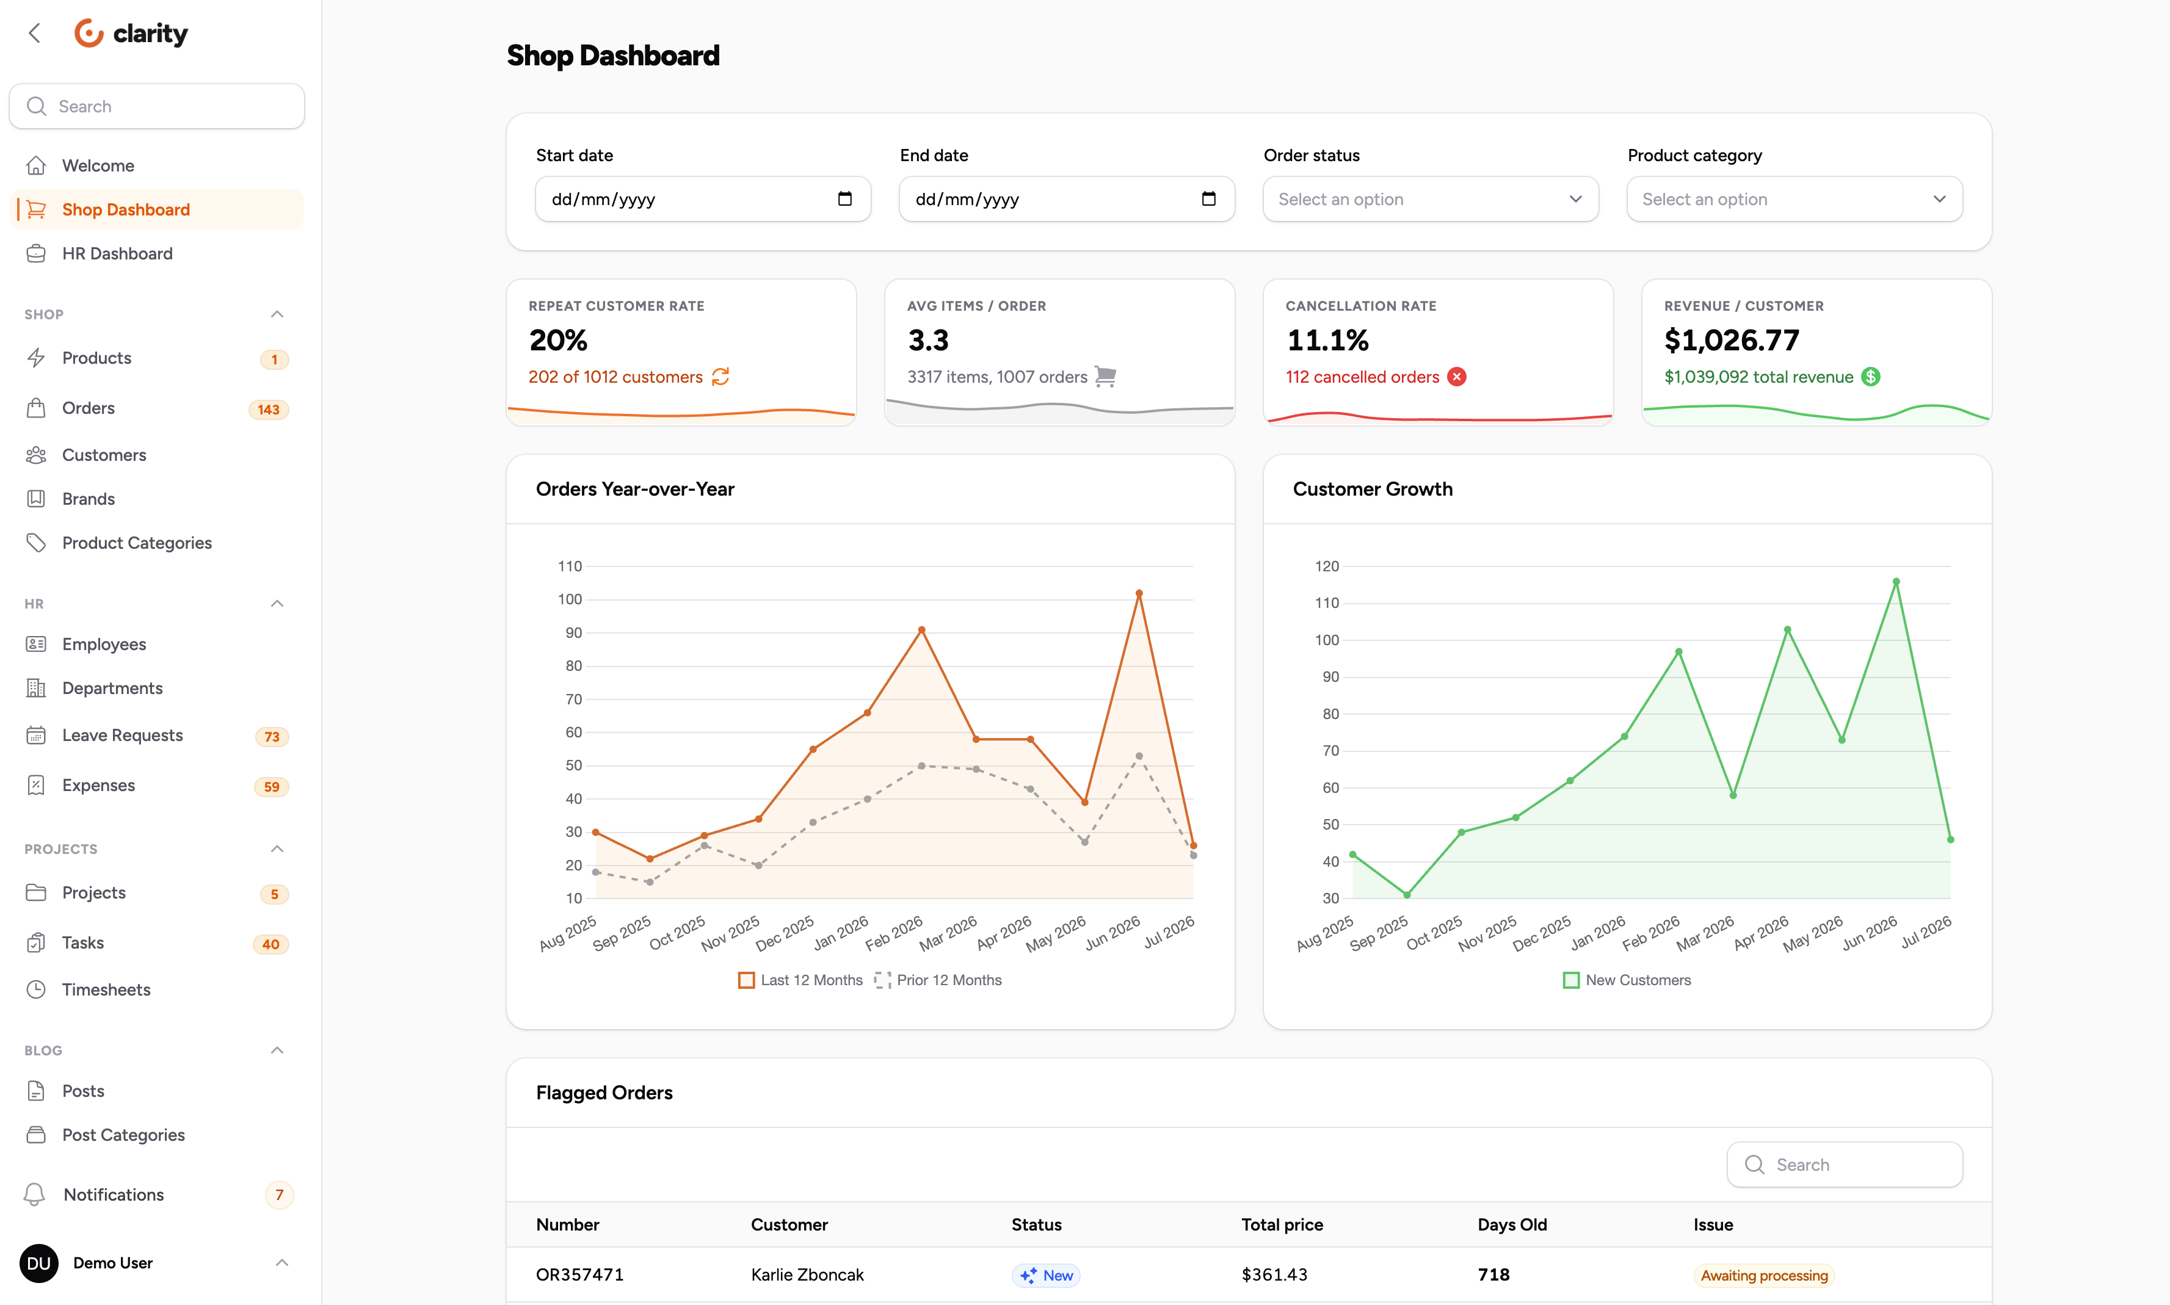Sort by the Days Old column header

(1512, 1224)
